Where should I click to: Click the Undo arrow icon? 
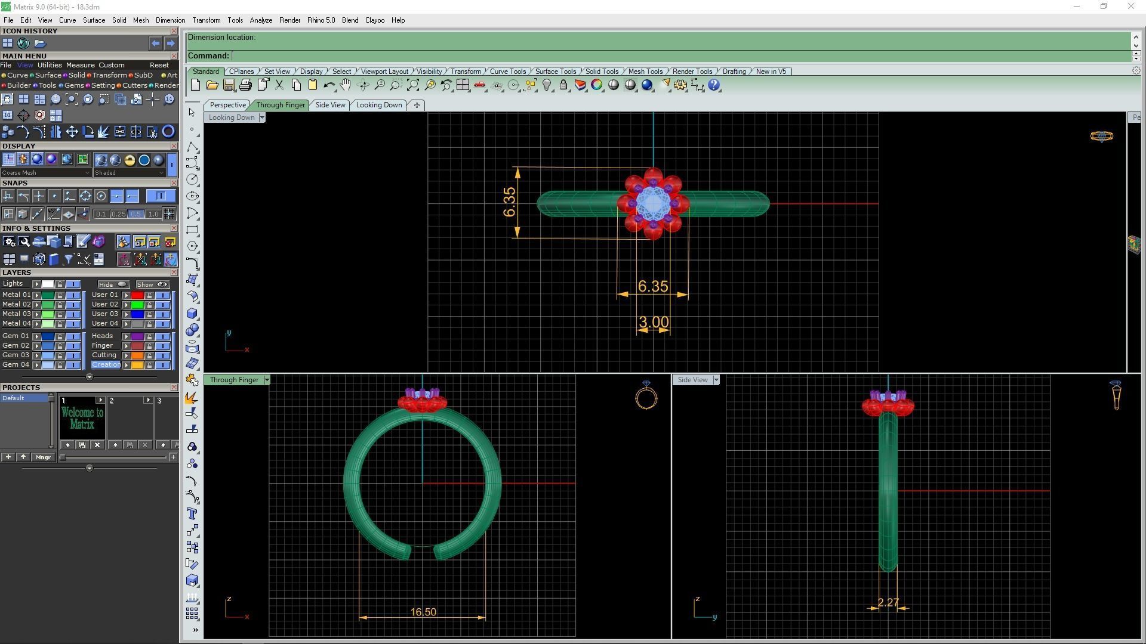click(x=329, y=85)
